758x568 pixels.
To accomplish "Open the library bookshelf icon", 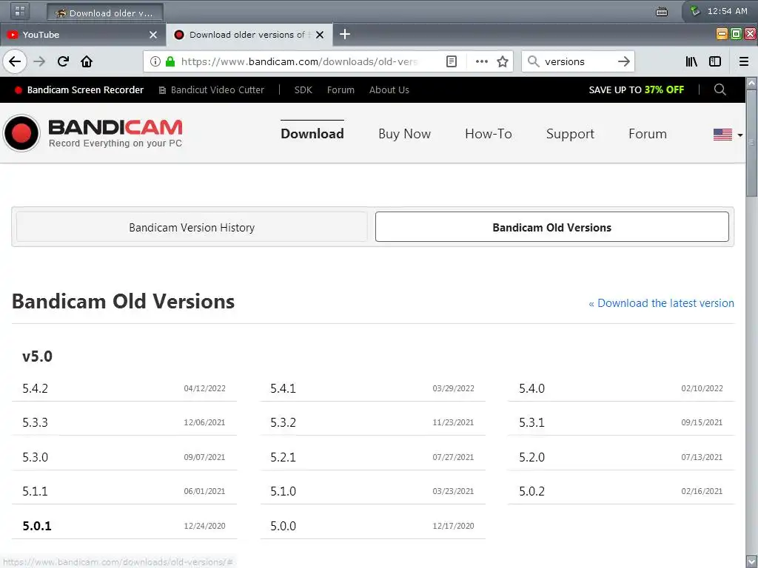I will pyautogui.click(x=691, y=61).
